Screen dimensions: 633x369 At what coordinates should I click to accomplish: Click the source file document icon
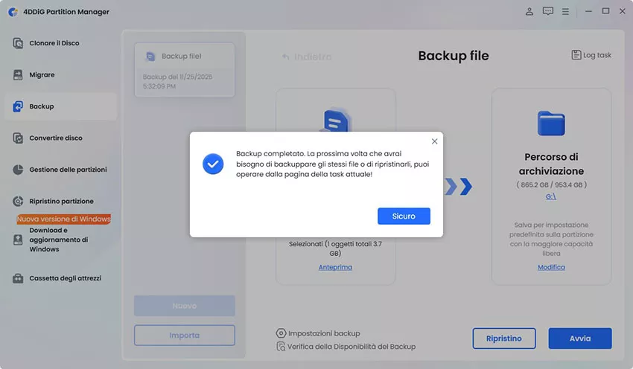(336, 121)
